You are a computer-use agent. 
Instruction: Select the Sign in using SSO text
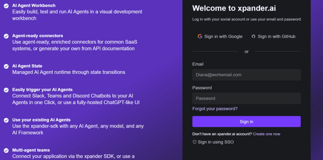[216, 142]
